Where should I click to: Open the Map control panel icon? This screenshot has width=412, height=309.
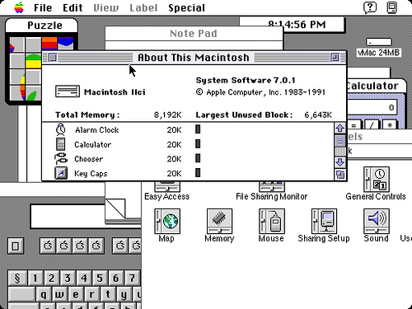click(167, 221)
